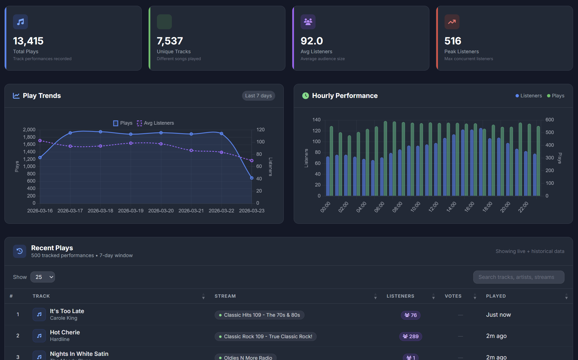
Task: Click the green square icon on Unique Tracks card
Action: coord(164,22)
